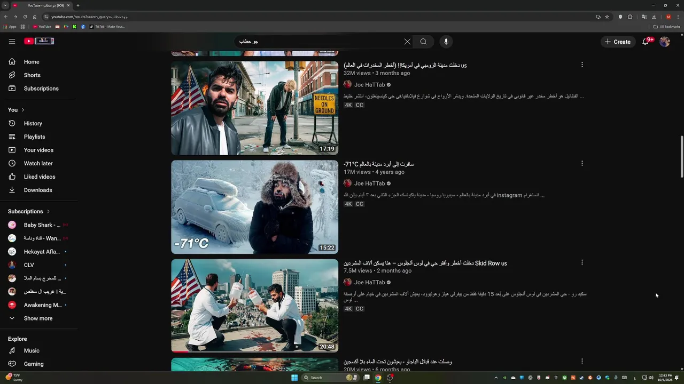Open the Windows Start menu

click(294, 378)
